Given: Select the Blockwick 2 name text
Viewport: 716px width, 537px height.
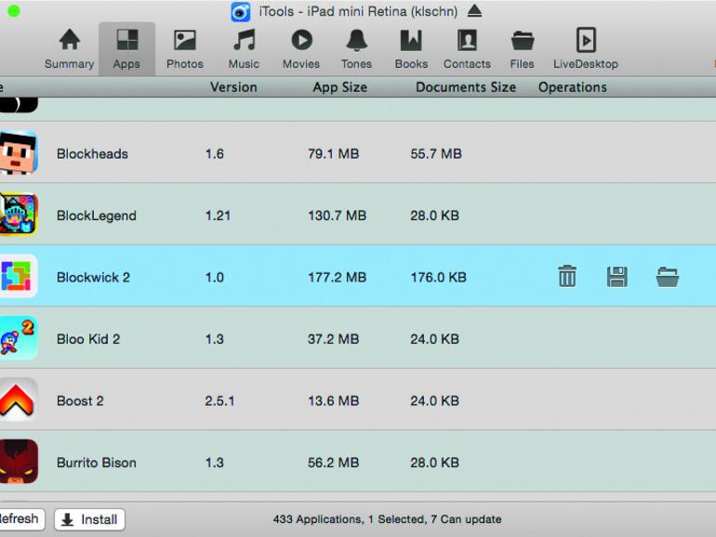Looking at the screenshot, I should pos(93,278).
